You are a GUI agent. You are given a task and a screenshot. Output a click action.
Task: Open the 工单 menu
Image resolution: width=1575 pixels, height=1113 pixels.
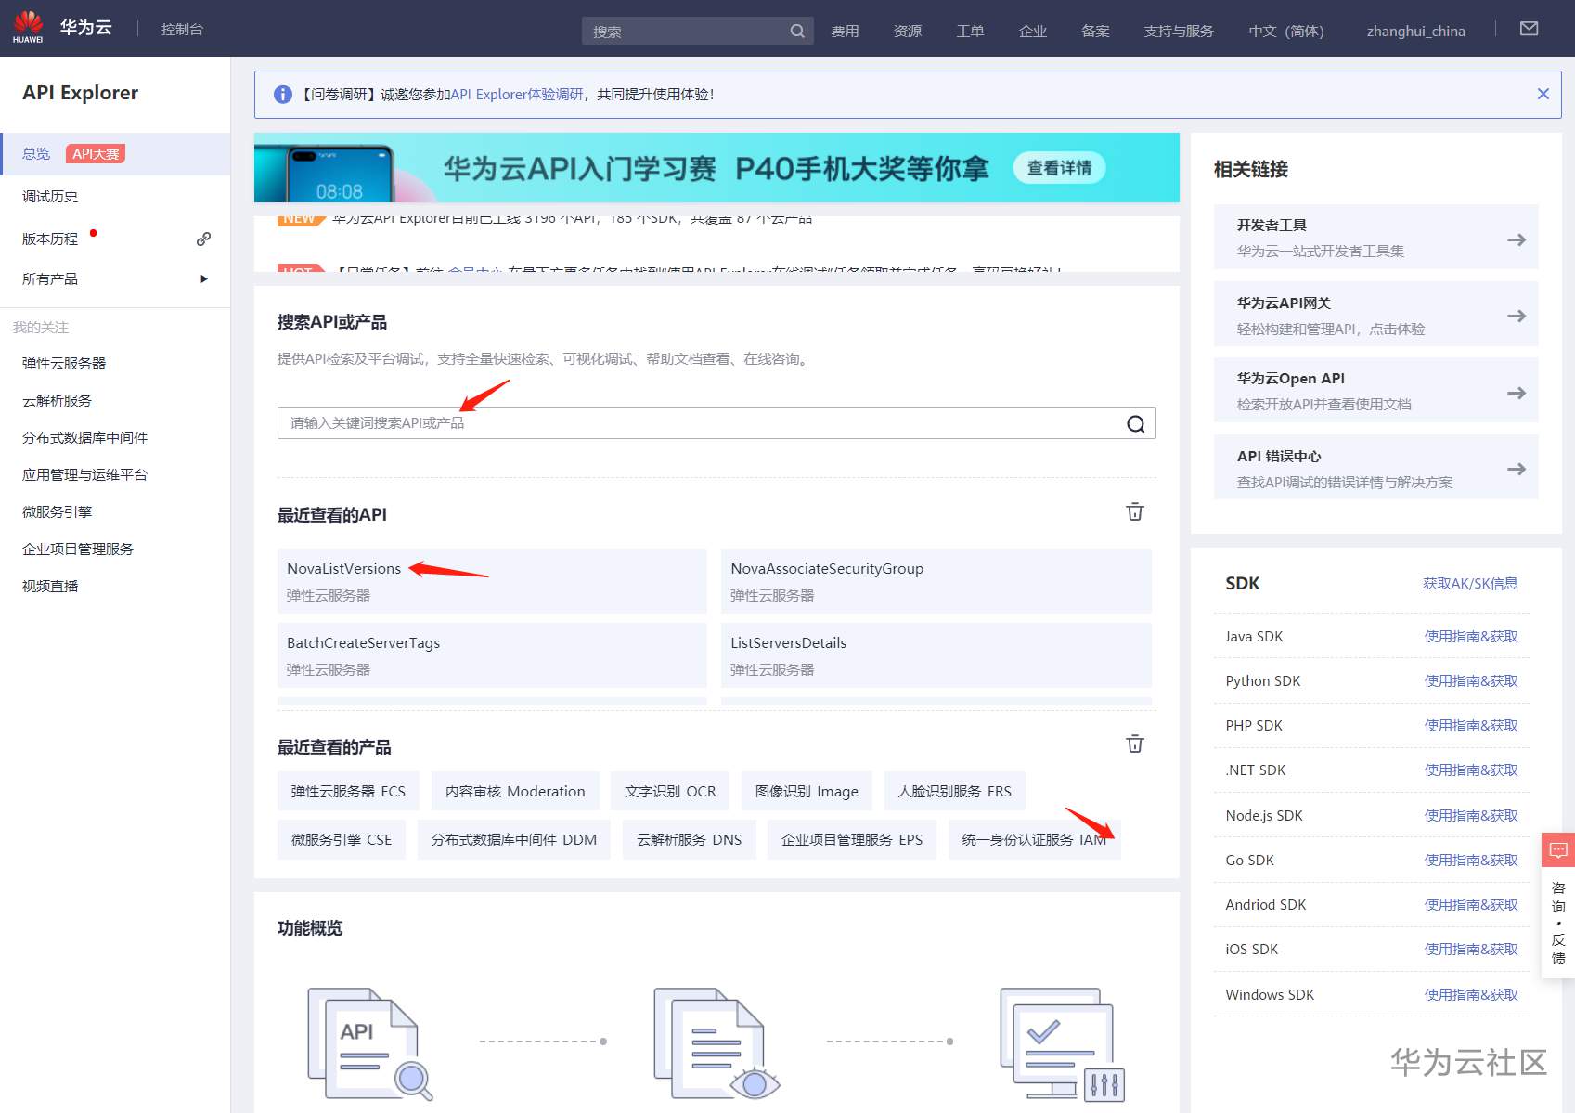click(x=970, y=31)
